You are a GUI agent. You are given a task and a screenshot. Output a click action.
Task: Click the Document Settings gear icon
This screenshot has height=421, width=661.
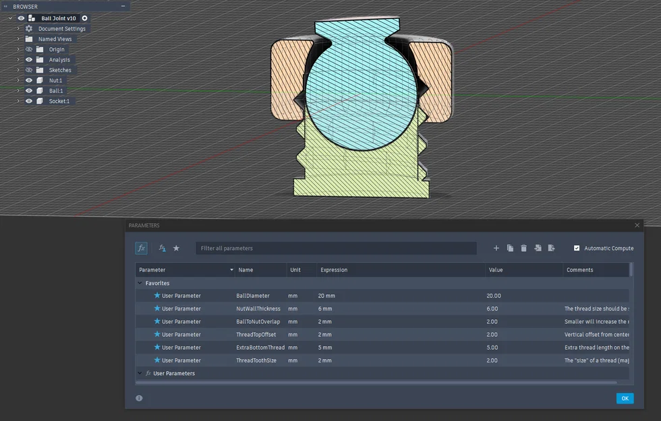28,28
